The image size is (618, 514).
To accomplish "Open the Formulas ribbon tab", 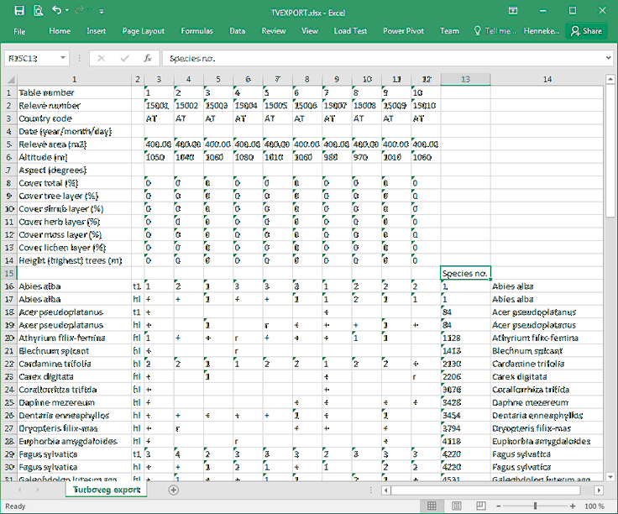I will click(196, 31).
